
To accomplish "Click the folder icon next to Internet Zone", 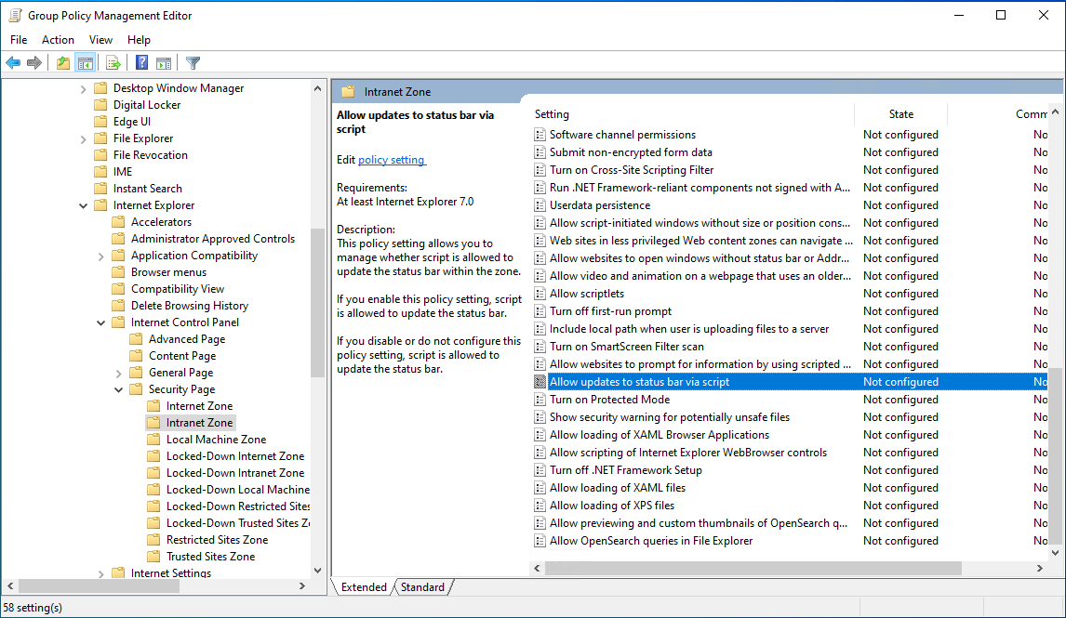I will [x=153, y=406].
